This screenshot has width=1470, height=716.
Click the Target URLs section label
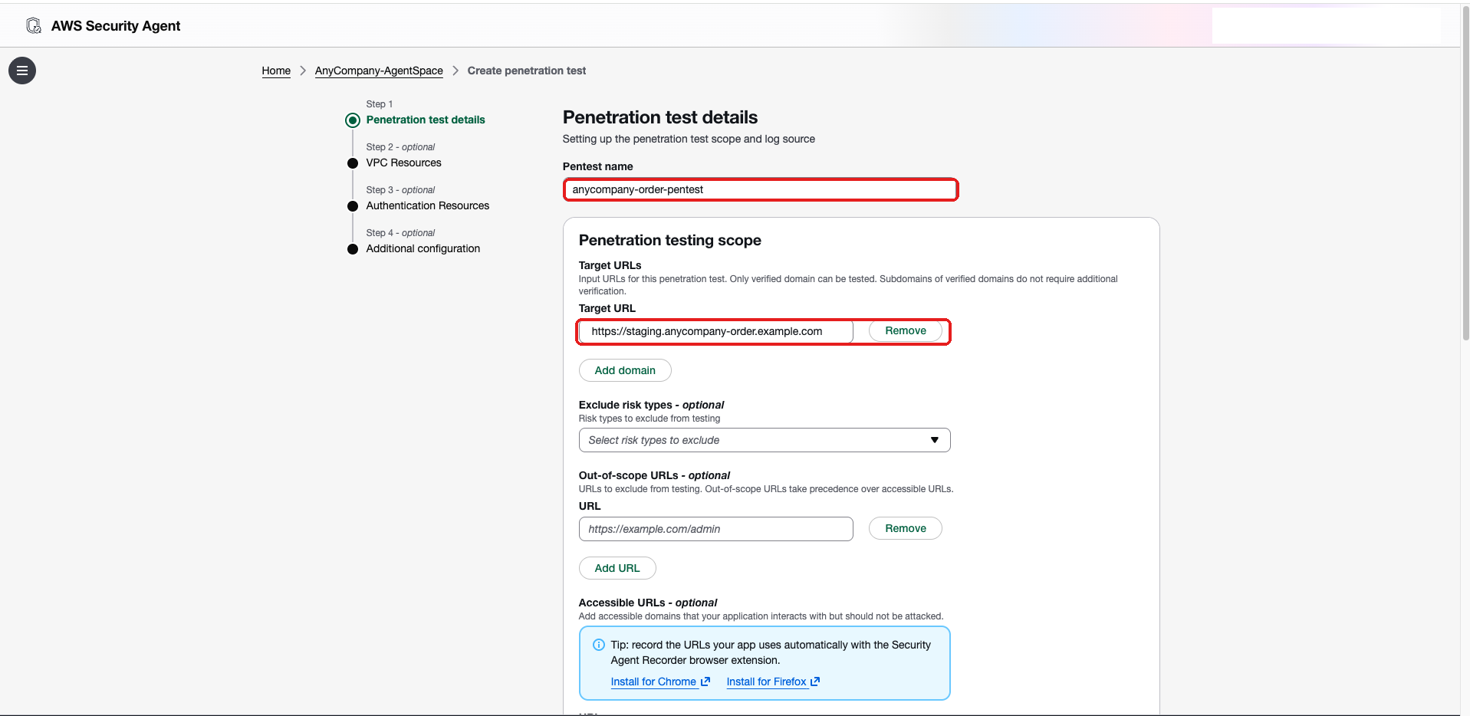[610, 265]
